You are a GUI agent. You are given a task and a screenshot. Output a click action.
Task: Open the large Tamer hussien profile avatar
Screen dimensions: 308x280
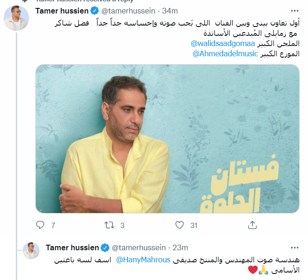point(16,18)
